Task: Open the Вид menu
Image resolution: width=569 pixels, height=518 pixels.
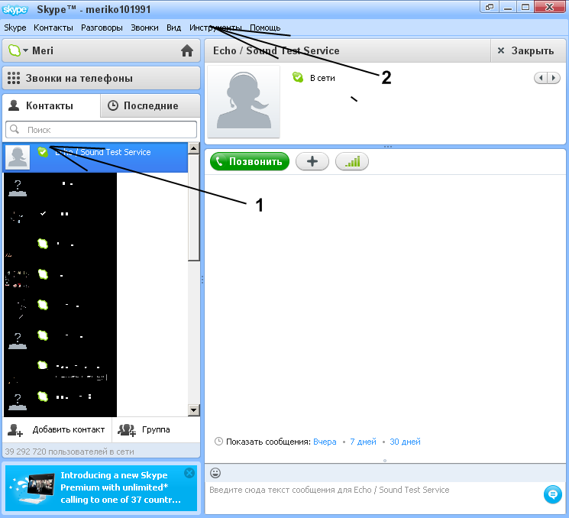Action: (174, 28)
